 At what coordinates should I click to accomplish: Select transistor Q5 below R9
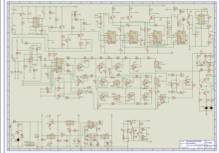112,17
